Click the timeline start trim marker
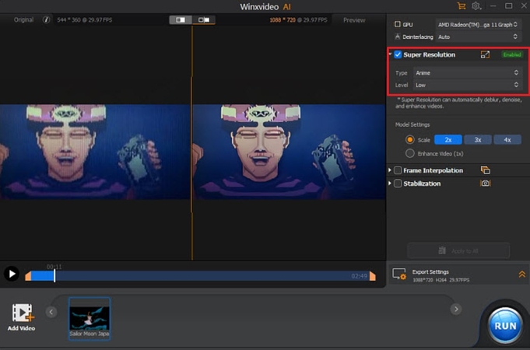This screenshot has height=350, width=530. pyautogui.click(x=28, y=275)
